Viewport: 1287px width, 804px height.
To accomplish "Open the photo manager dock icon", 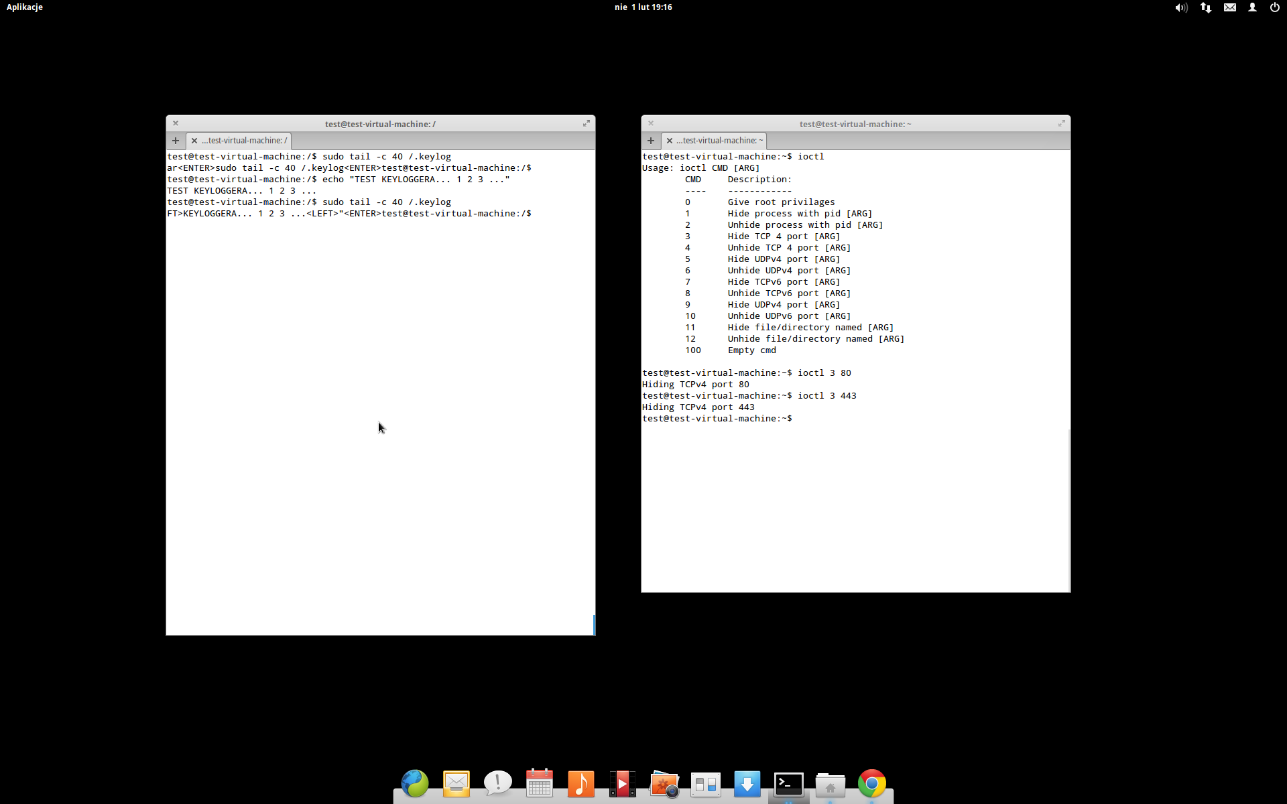I will point(664,783).
